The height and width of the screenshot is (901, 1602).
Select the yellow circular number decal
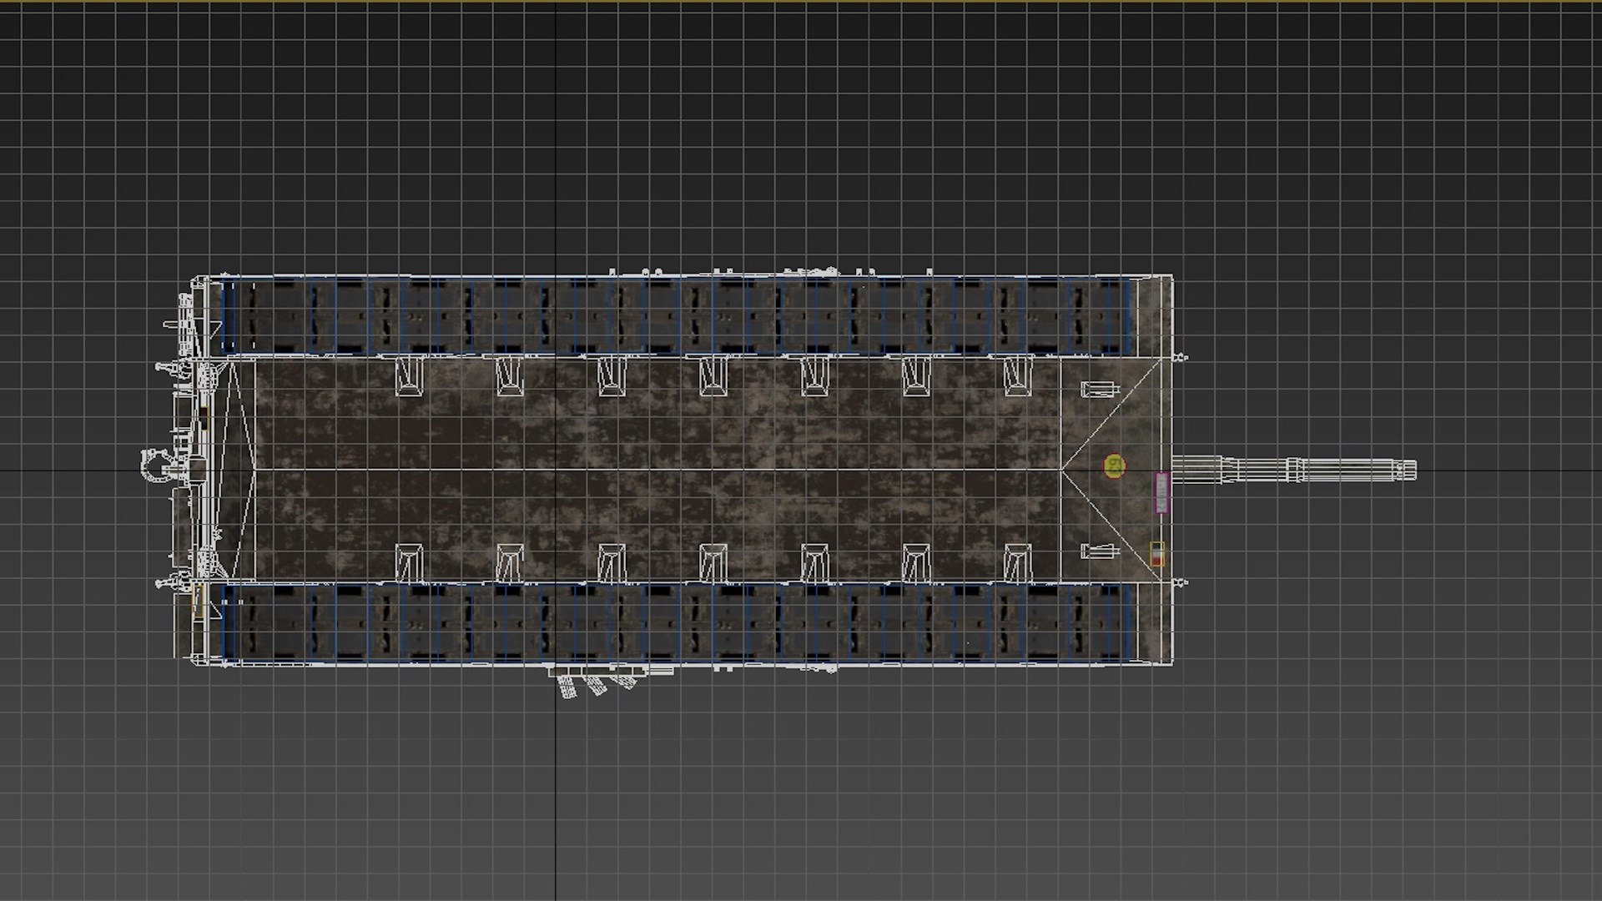click(x=1114, y=466)
